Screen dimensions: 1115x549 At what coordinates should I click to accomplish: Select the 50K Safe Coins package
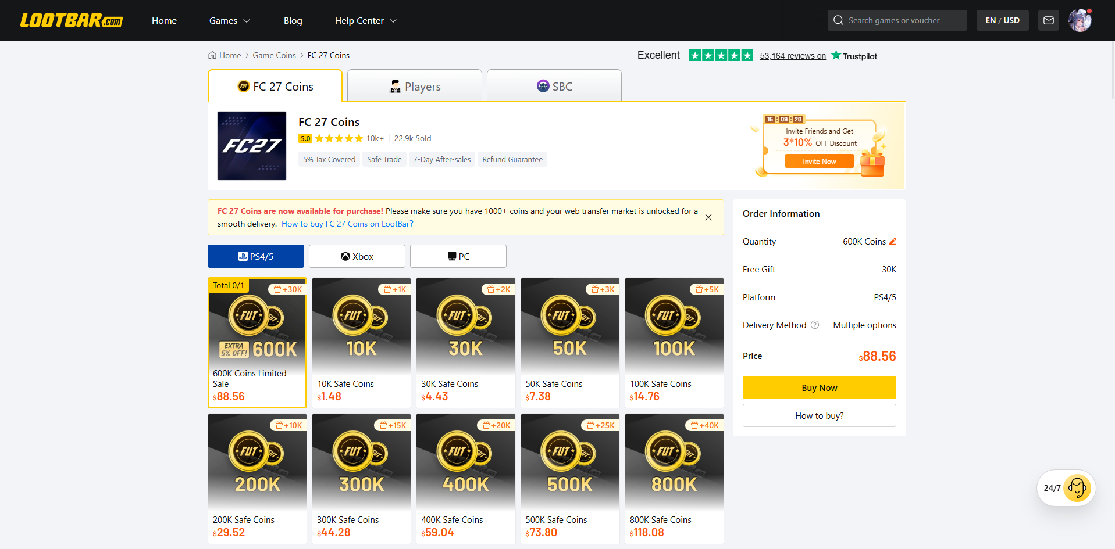tap(570, 343)
